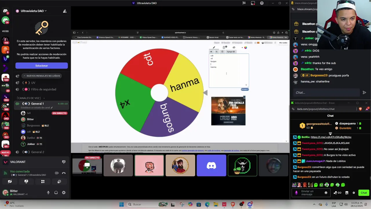Toggle system volume icon in tray

pos(346,204)
